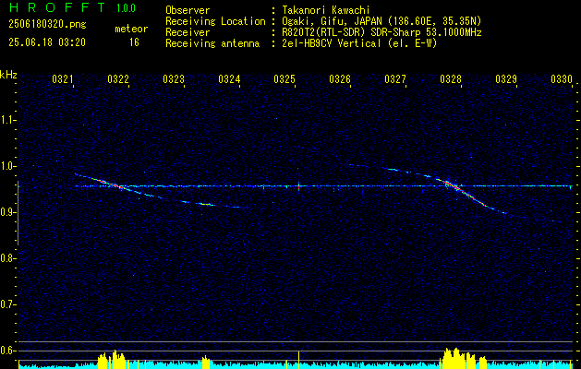Click the Observer field label
581x369 pixels.
point(188,10)
